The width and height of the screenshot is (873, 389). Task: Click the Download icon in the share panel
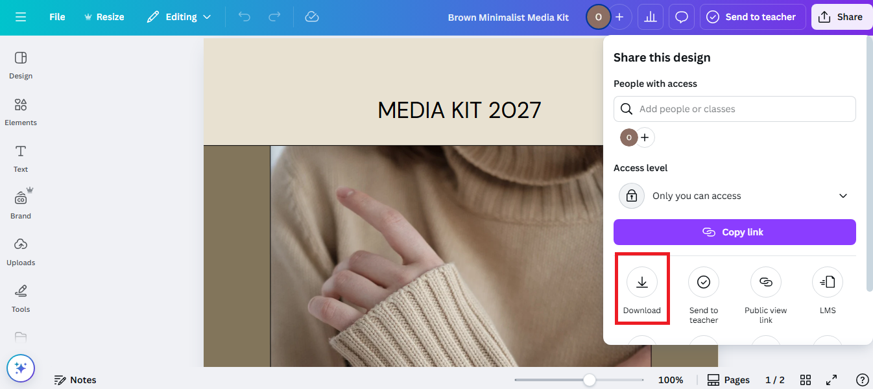click(x=642, y=281)
